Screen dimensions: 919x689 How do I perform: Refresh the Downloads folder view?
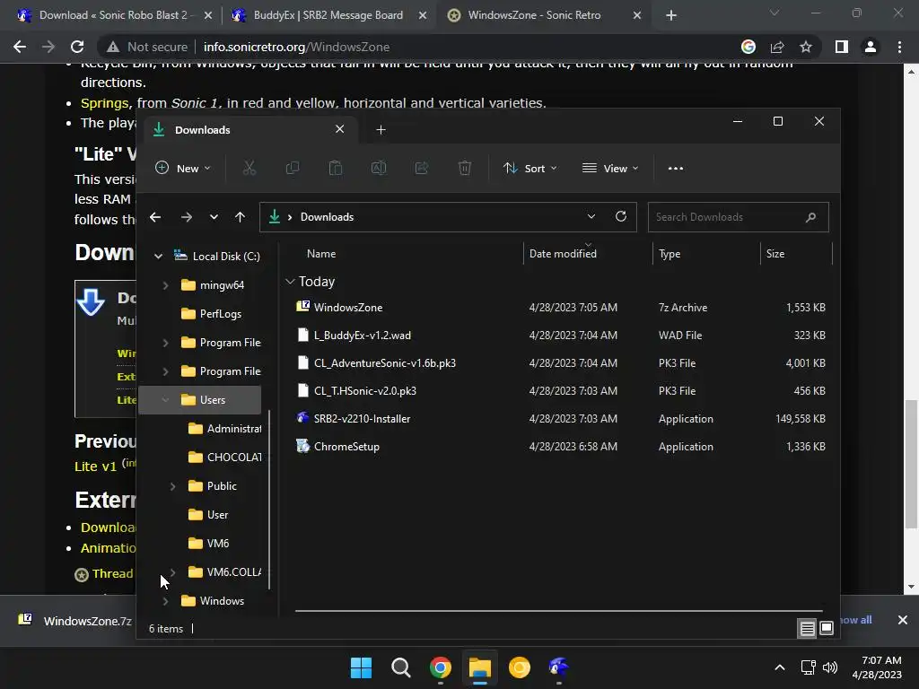(621, 217)
